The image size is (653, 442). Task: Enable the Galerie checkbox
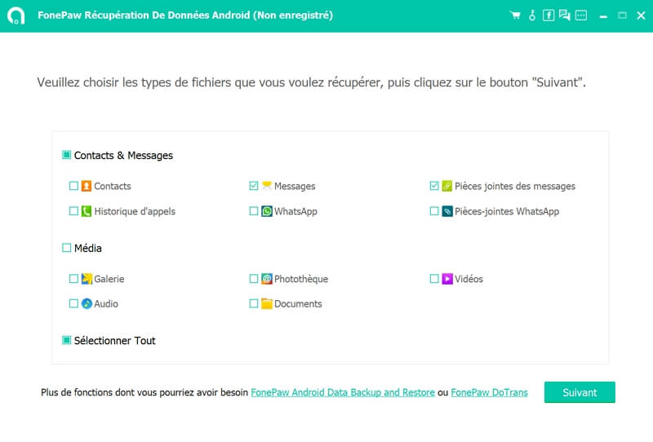pos(73,278)
